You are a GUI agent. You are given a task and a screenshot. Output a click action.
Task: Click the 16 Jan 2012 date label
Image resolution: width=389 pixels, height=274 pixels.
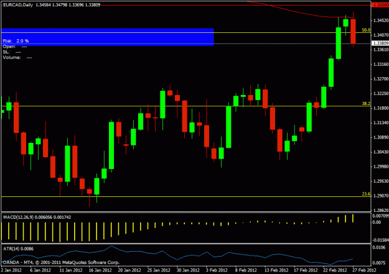(100, 270)
